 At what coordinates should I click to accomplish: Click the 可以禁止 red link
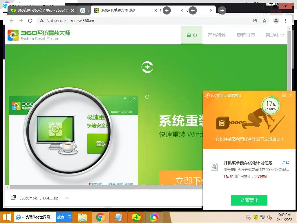click(x=261, y=177)
